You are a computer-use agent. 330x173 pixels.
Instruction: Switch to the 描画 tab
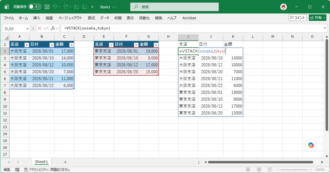[x=49, y=18]
